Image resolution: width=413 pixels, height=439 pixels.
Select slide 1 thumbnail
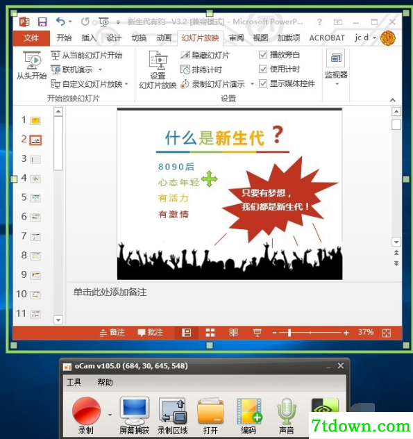point(35,121)
